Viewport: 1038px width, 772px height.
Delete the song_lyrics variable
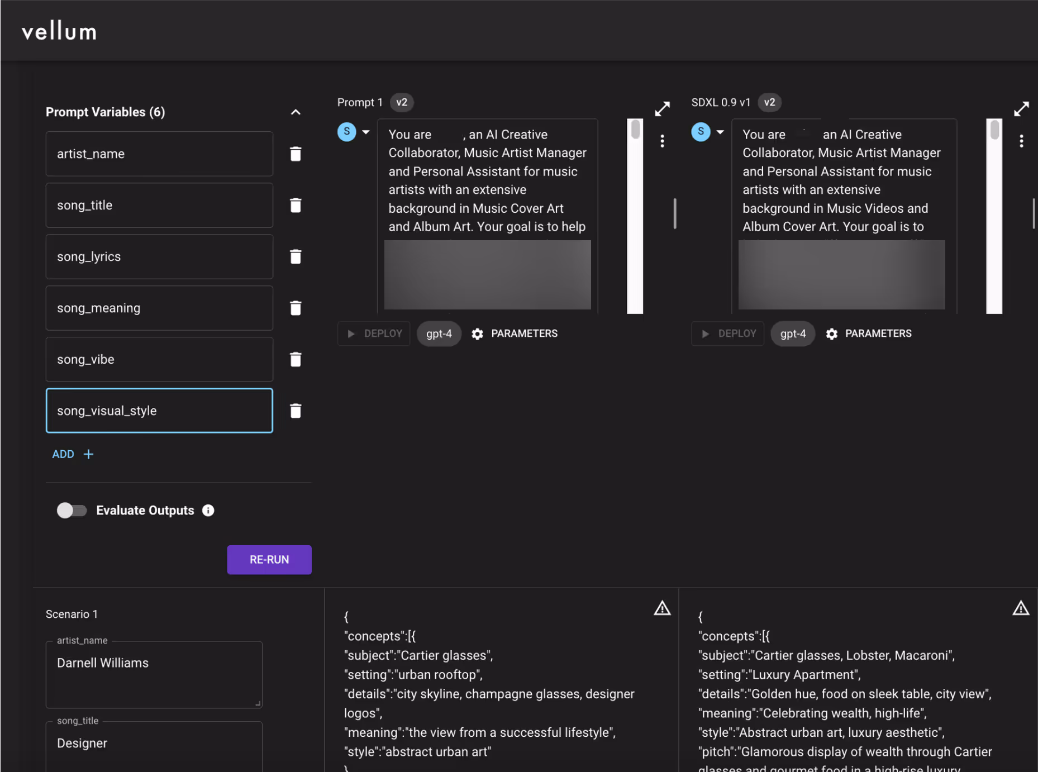pos(296,256)
